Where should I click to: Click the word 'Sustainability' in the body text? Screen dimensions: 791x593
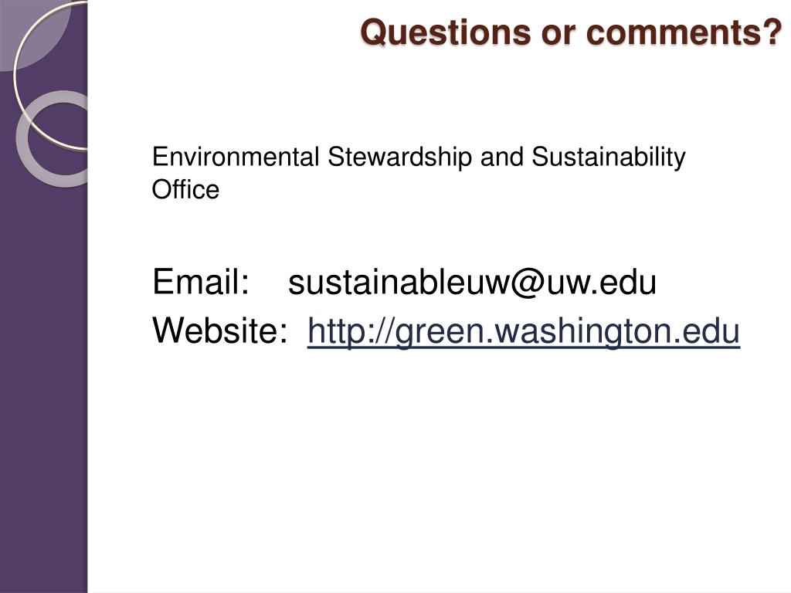609,157
